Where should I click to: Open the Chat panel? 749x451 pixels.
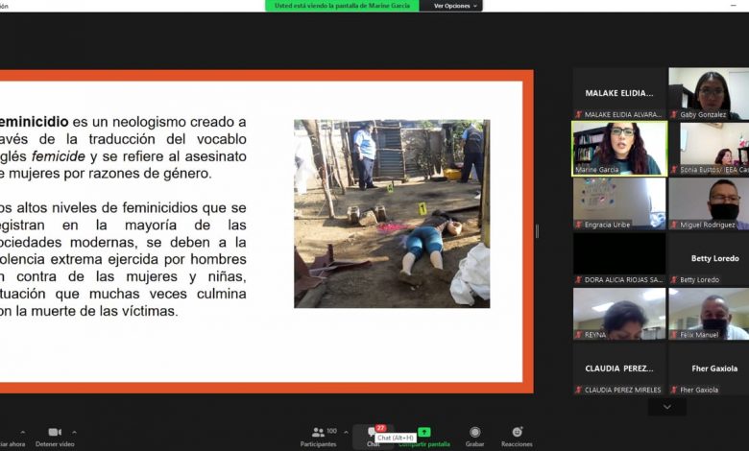[373, 436]
